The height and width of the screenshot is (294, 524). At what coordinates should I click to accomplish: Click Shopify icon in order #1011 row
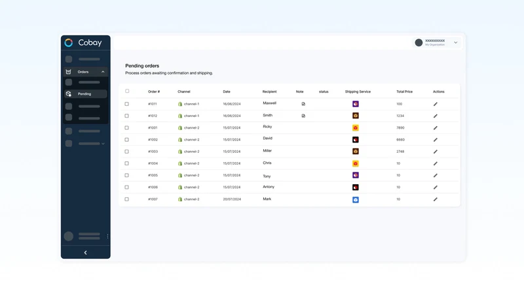[x=180, y=104]
